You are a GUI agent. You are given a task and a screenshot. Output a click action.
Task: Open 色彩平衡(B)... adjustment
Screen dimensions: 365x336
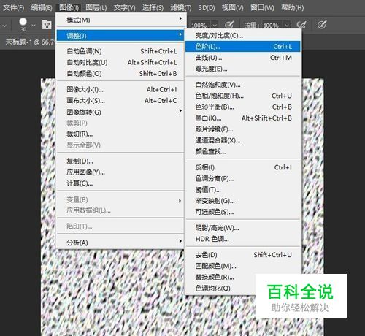[x=243, y=107]
